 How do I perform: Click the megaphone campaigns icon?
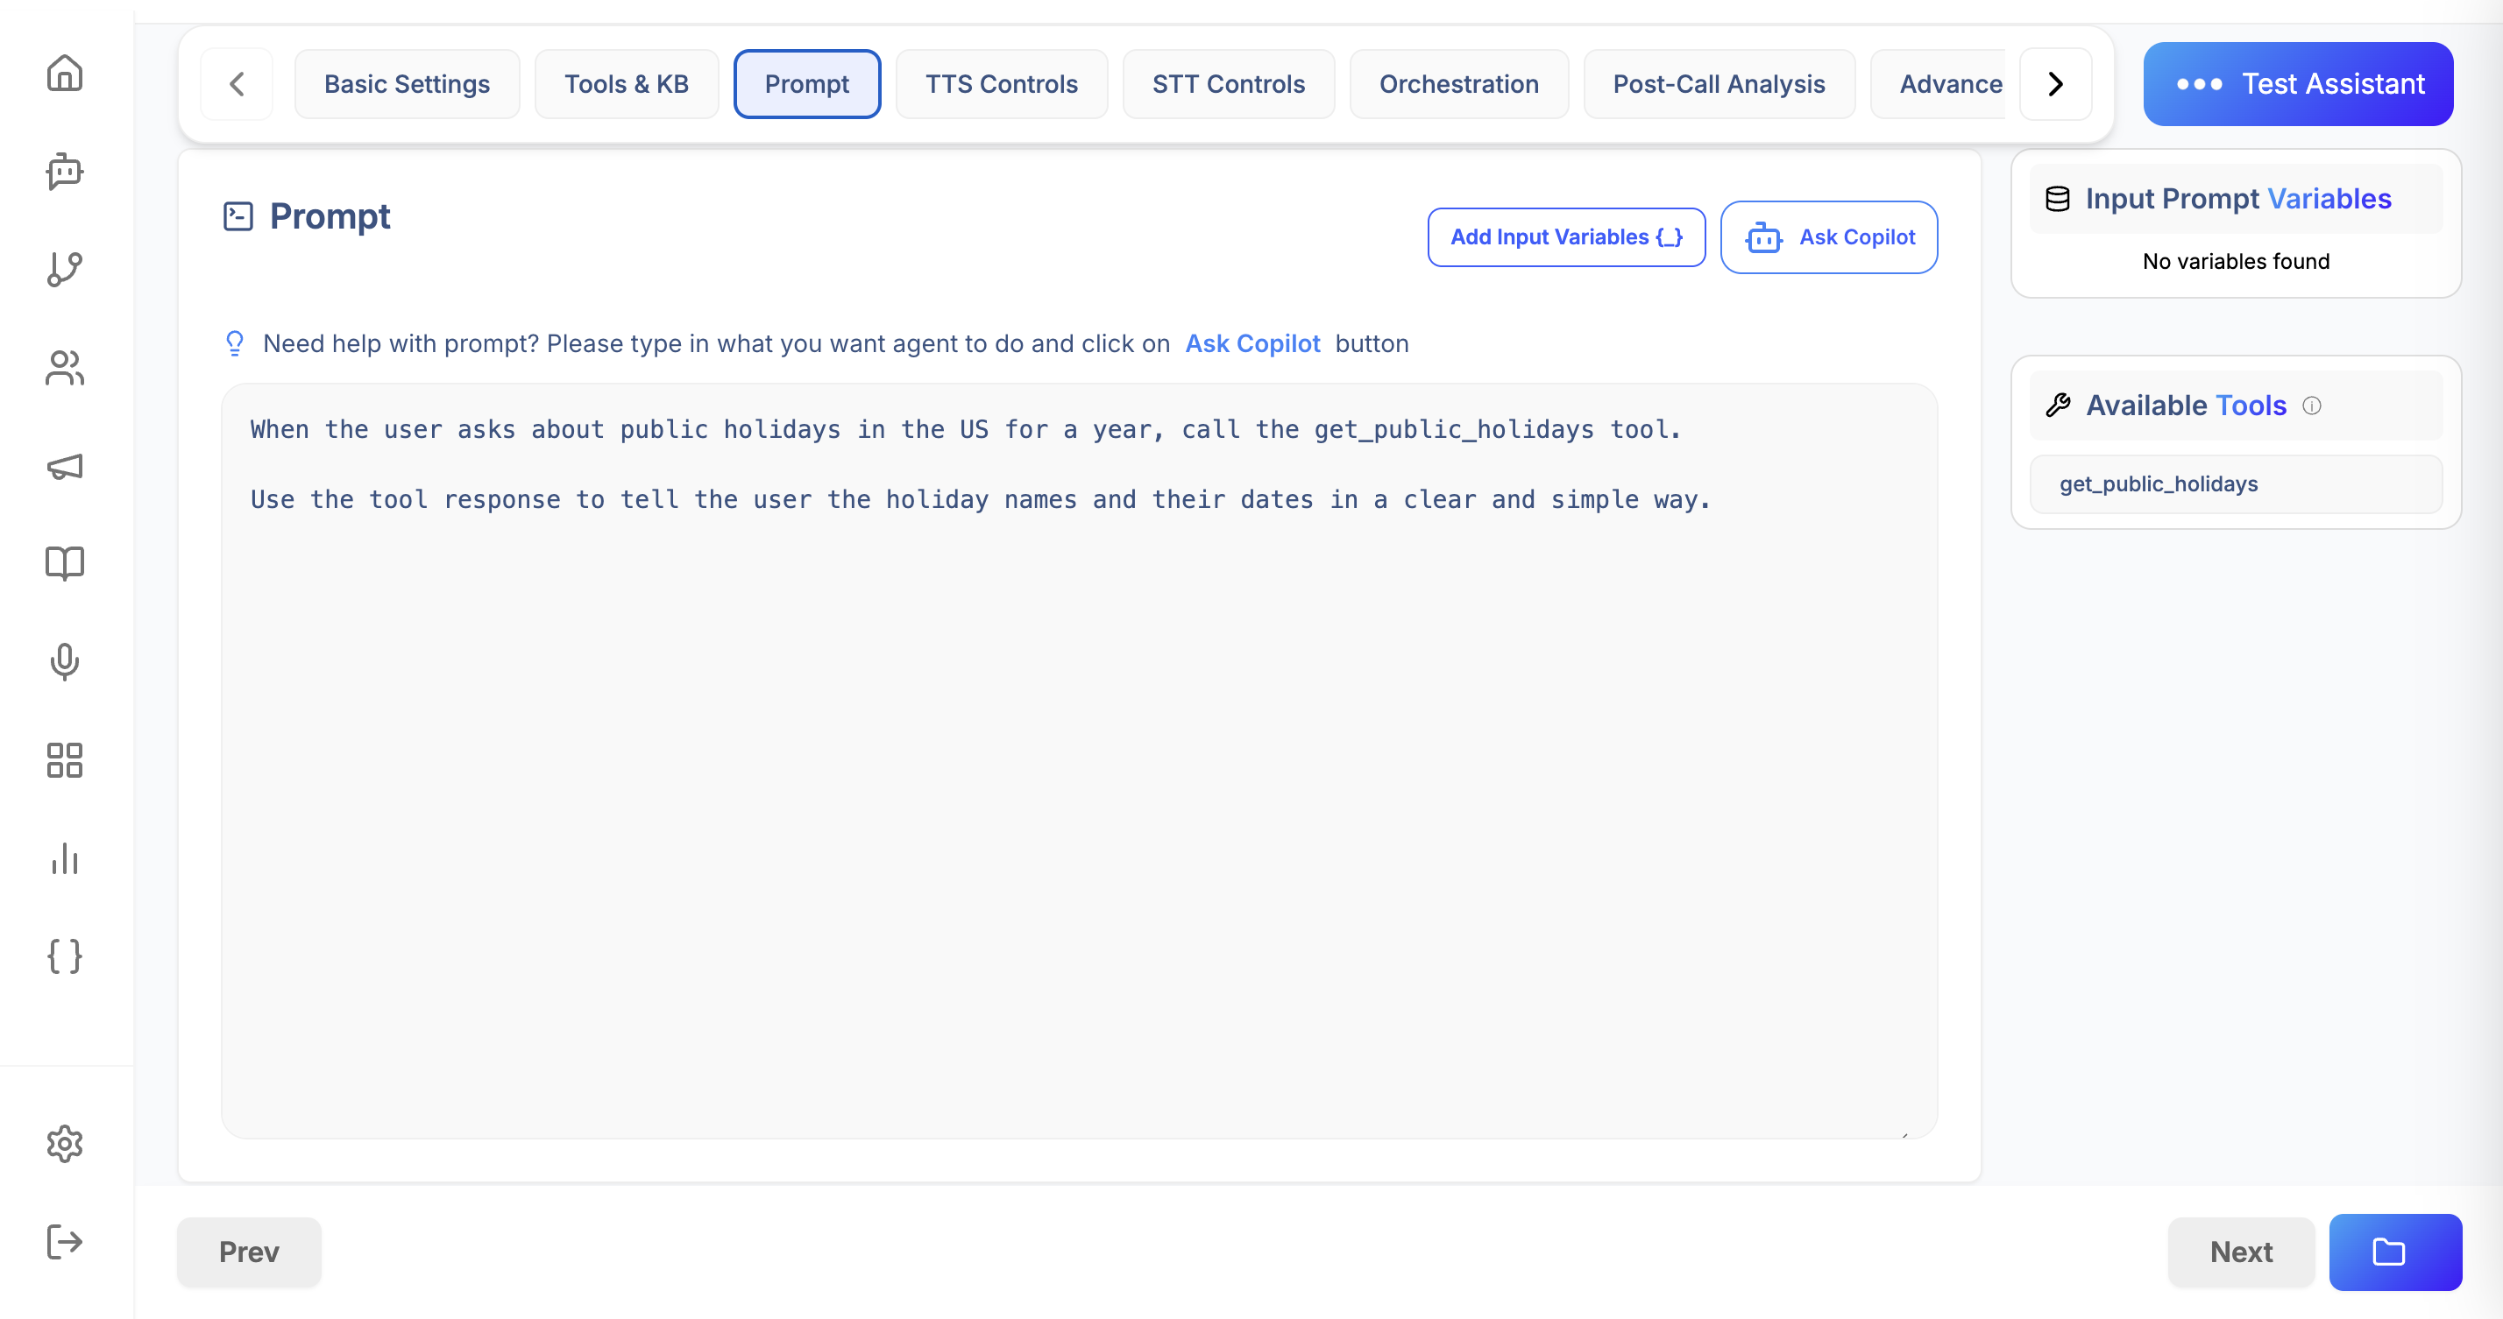pos(64,466)
